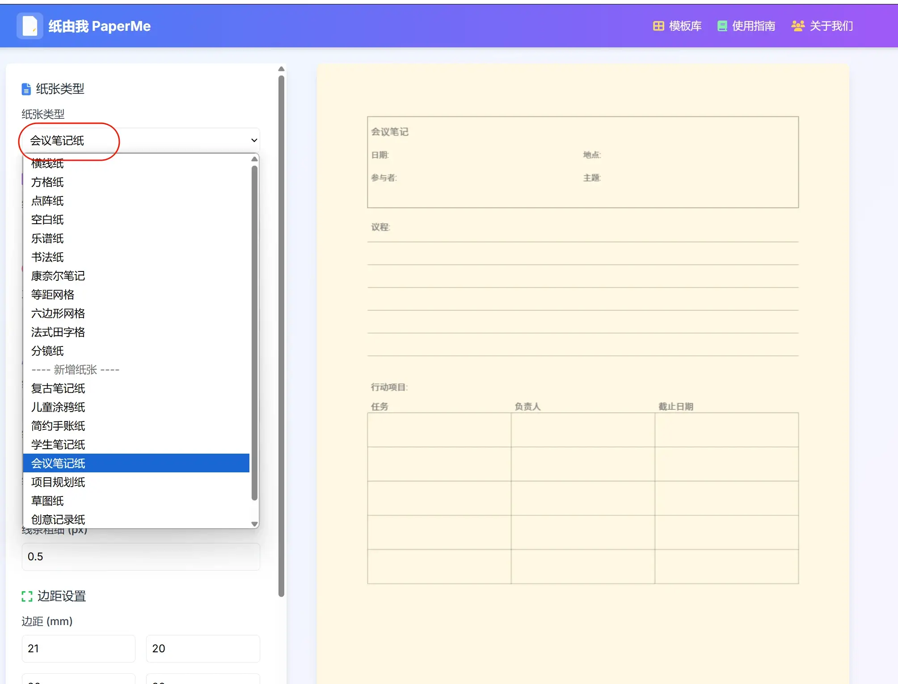Select 草图纸 paper type
Screen dimensions: 898x684
pyautogui.click(x=47, y=501)
